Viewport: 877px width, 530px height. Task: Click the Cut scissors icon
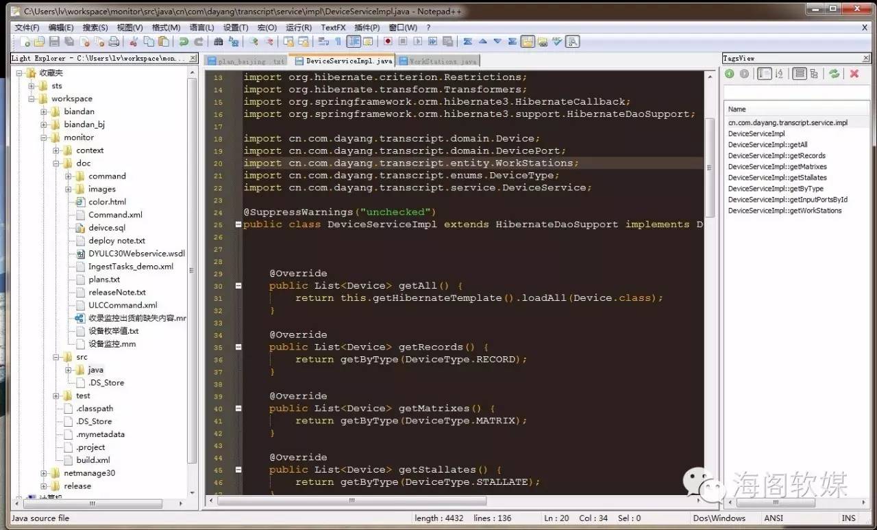[x=134, y=42]
